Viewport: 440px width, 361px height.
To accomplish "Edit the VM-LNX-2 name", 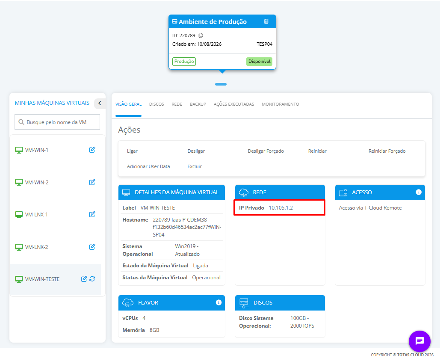I will pyautogui.click(x=92, y=247).
